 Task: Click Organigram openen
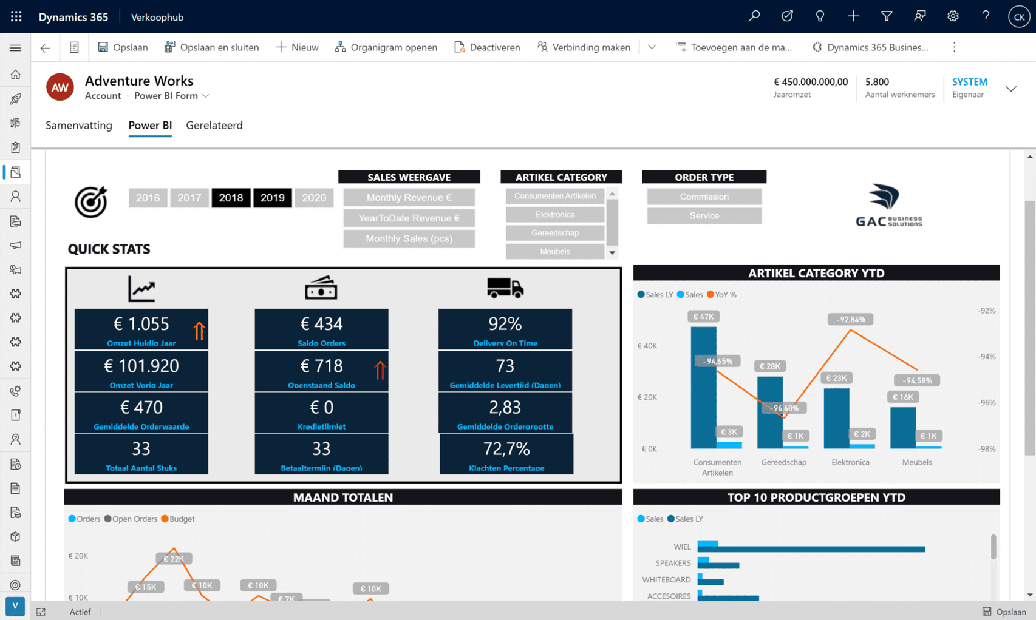(386, 47)
